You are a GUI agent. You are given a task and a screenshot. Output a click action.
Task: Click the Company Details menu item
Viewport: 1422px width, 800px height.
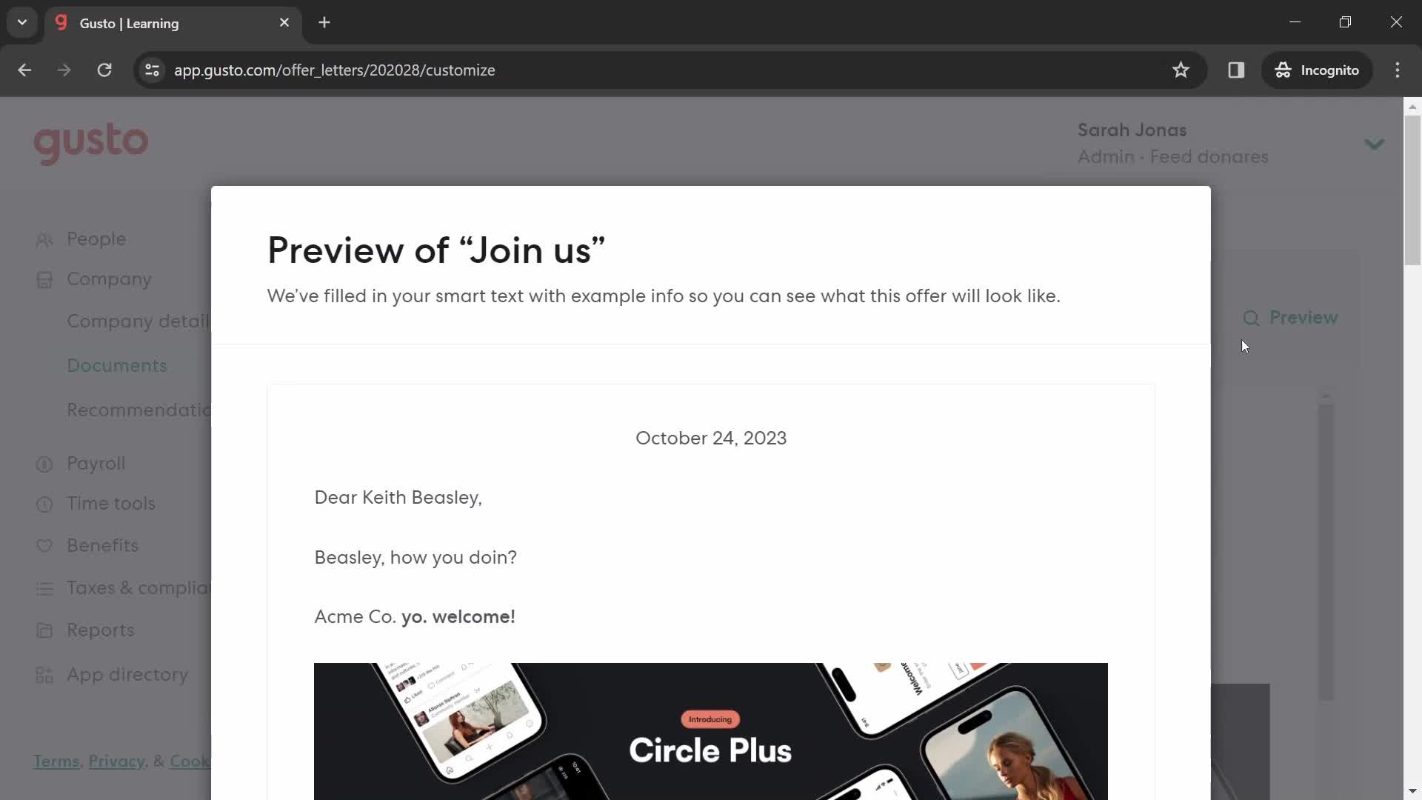point(141,321)
